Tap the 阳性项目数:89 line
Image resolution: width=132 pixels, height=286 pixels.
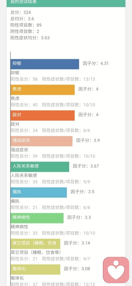(26, 25)
